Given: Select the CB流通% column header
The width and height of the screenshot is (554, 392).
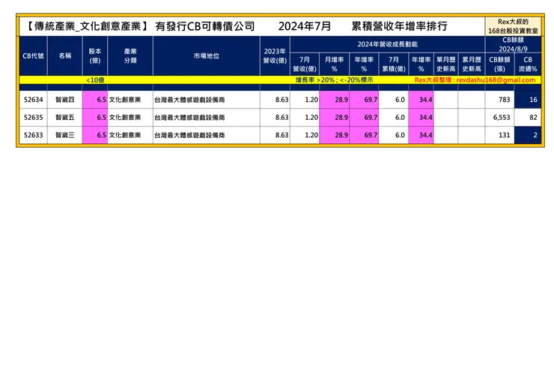Looking at the screenshot, I should tap(528, 64).
